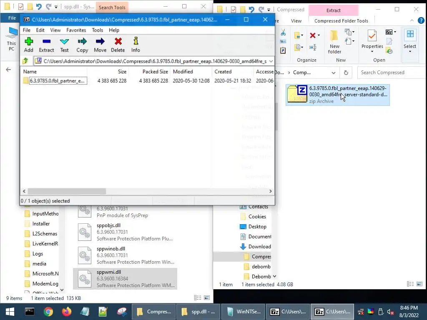
Task: Open Chrome from the taskbar
Action: point(48,312)
